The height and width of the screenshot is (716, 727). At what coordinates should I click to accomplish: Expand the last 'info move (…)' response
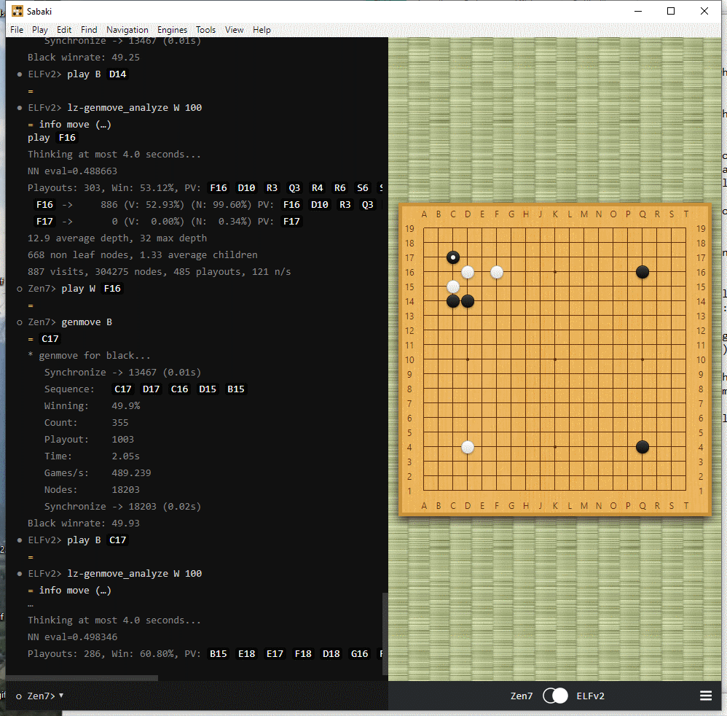click(74, 591)
